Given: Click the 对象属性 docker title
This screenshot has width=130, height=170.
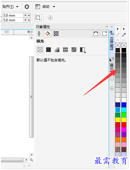Looking at the screenshot, I should 43,27.
